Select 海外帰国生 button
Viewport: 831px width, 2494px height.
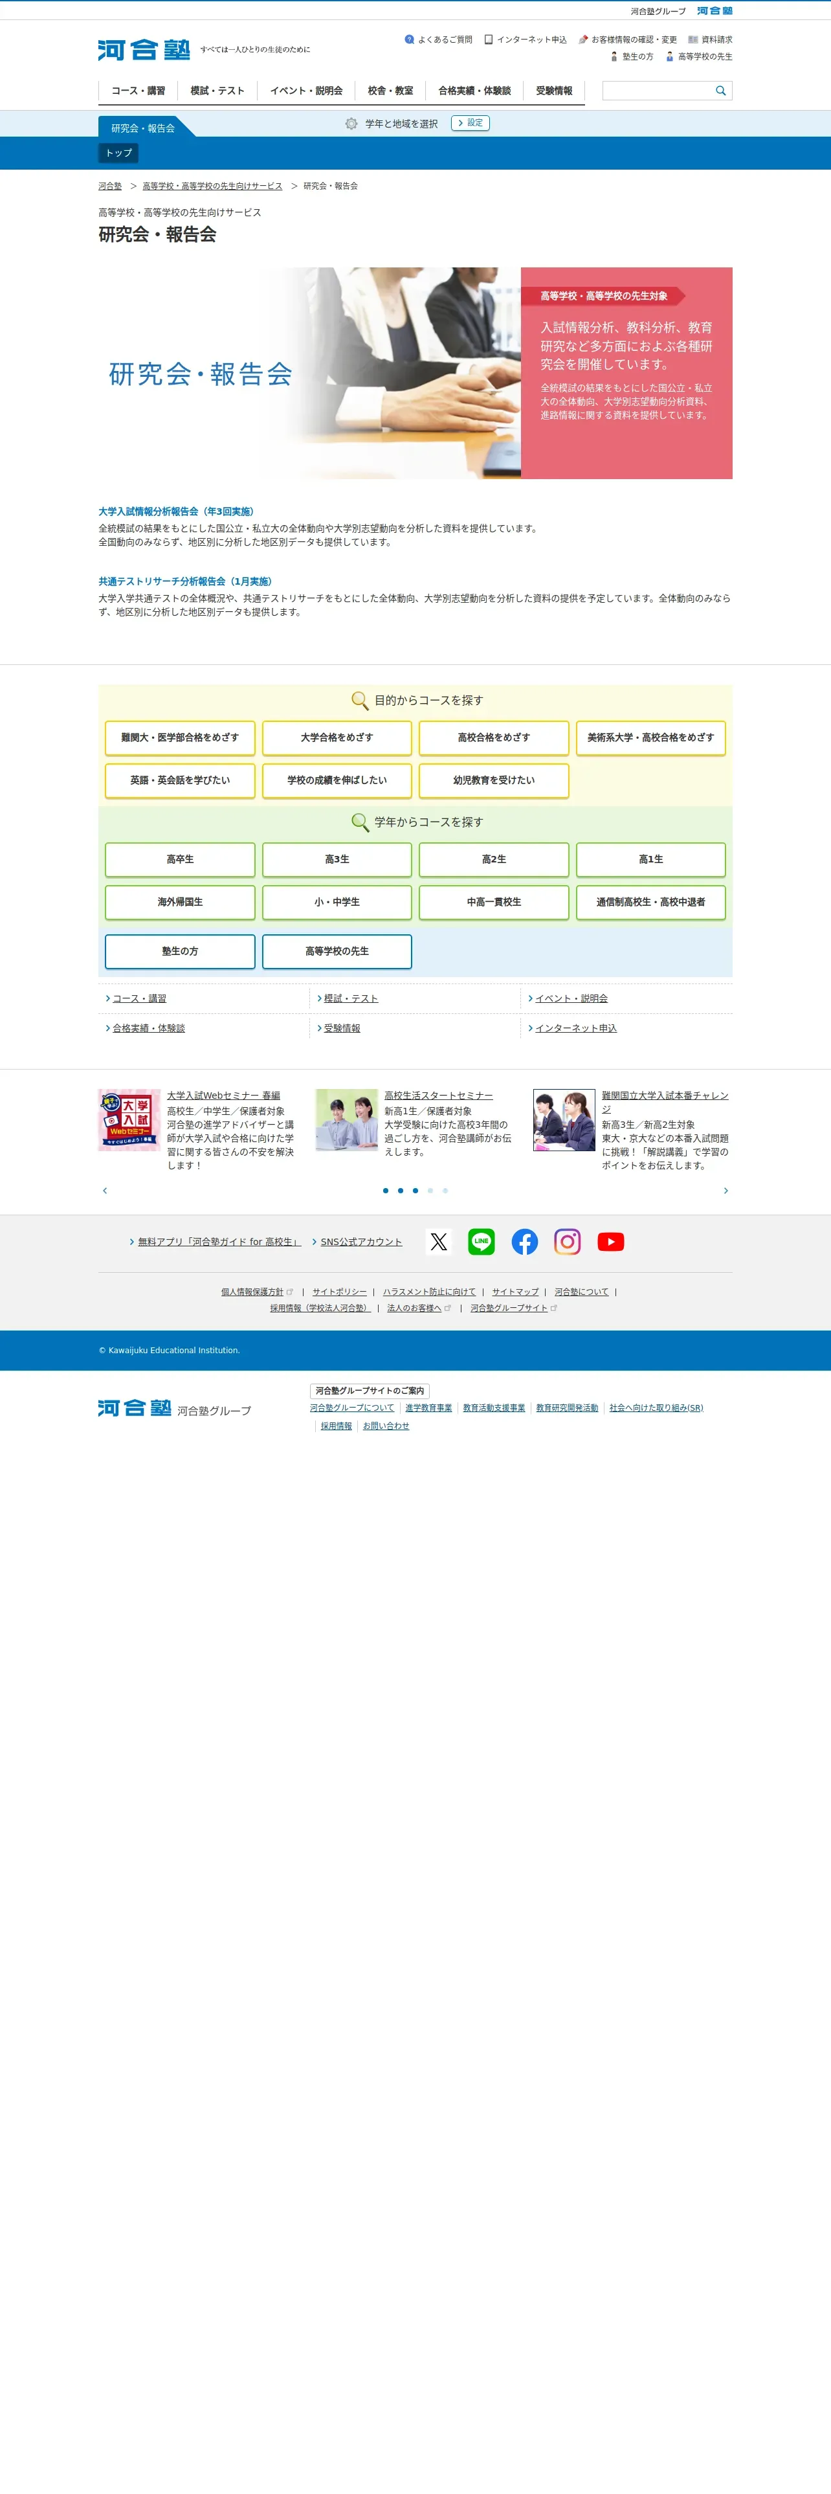180,903
